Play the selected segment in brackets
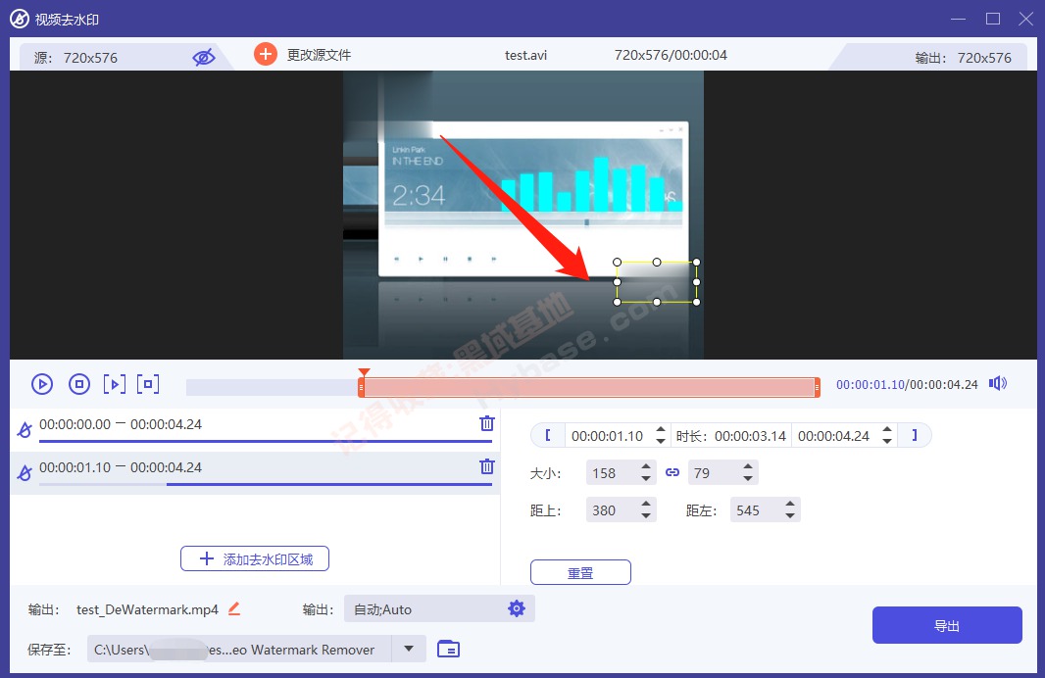This screenshot has width=1045, height=678. 115,384
